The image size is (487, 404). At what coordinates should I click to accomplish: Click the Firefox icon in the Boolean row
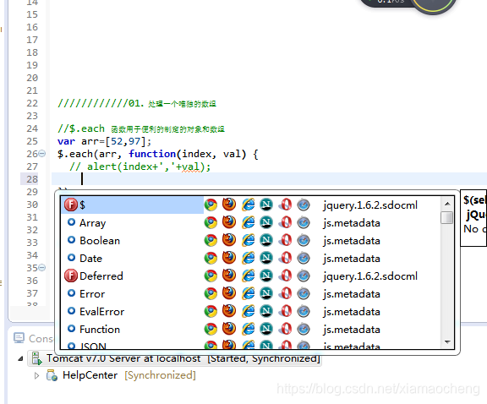click(229, 240)
